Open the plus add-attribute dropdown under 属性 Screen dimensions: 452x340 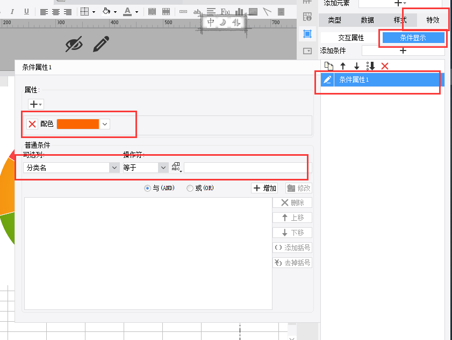[x=36, y=104]
